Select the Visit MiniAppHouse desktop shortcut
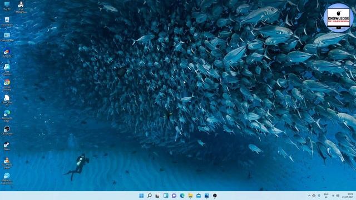The height and width of the screenshot is (200, 356). 21,7
